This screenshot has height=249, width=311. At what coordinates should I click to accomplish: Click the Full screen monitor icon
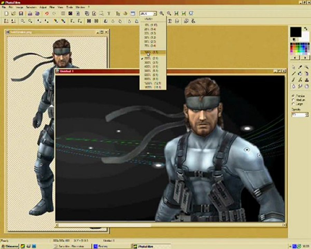click(191, 13)
